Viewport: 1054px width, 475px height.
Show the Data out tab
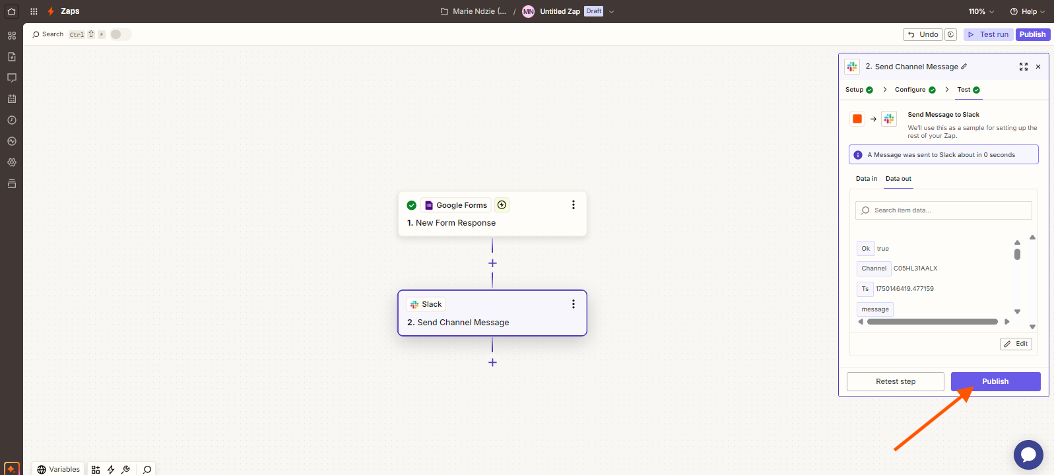(x=898, y=179)
